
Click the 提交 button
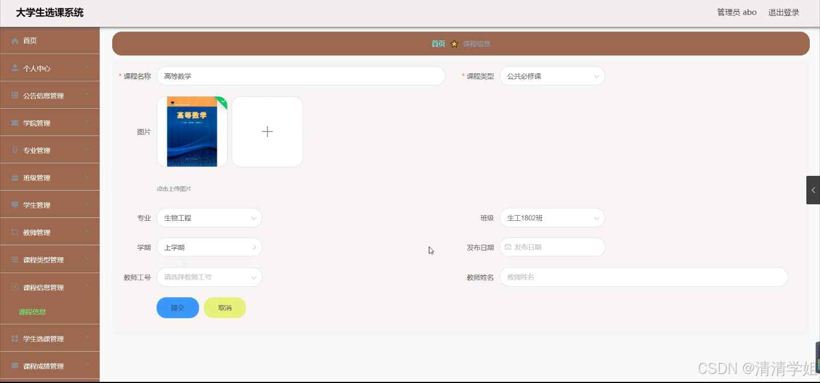click(177, 307)
